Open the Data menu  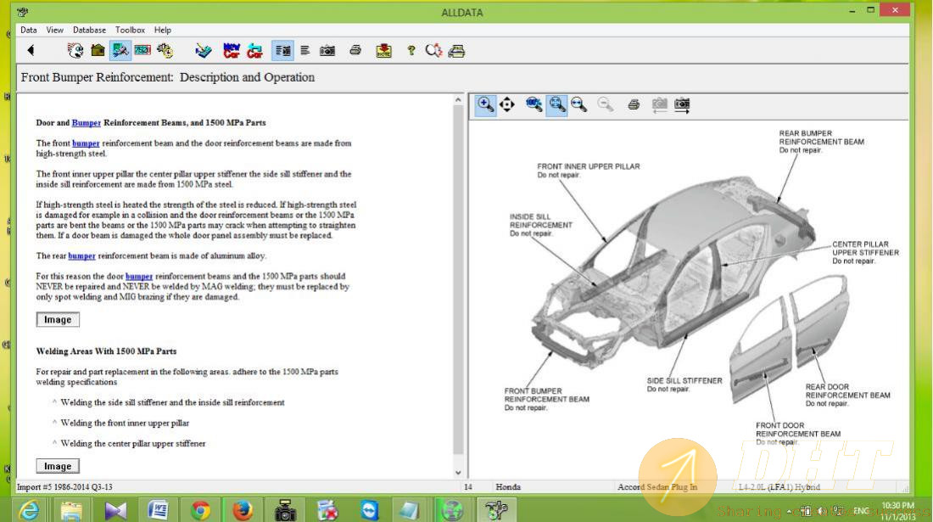[x=29, y=30]
